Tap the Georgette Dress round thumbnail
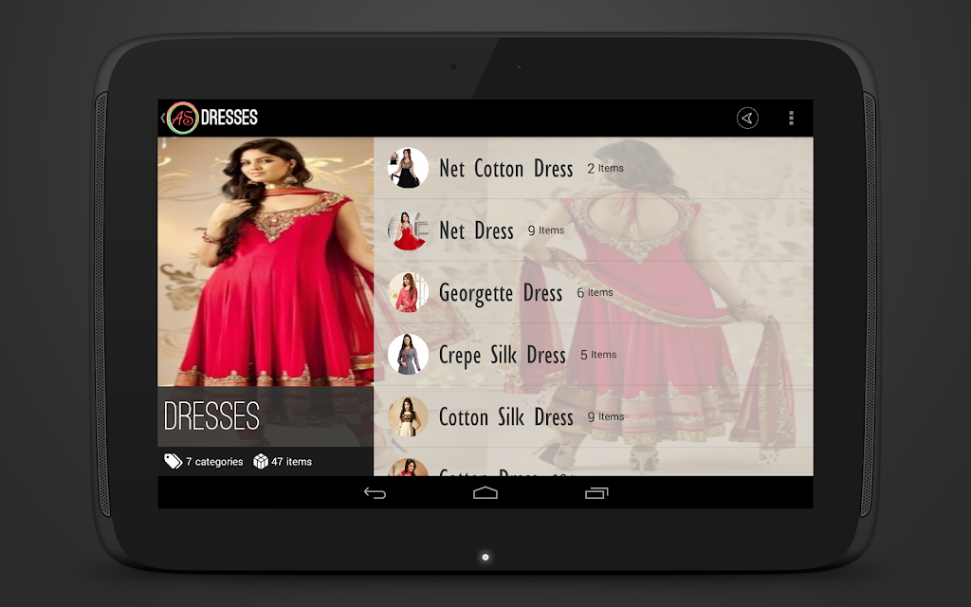The height and width of the screenshot is (607, 971). click(x=408, y=292)
